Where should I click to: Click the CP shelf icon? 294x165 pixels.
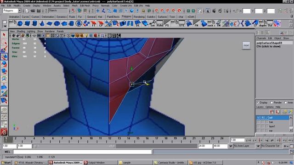[101, 23]
